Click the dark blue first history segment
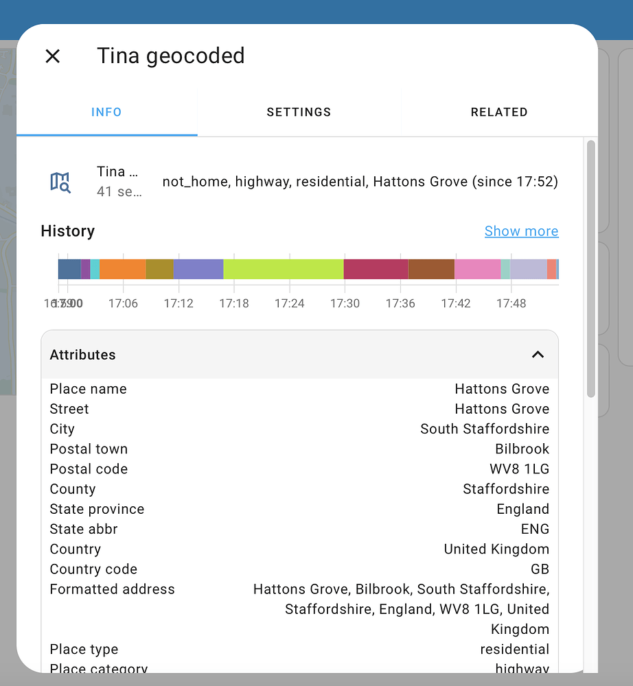 [69, 269]
